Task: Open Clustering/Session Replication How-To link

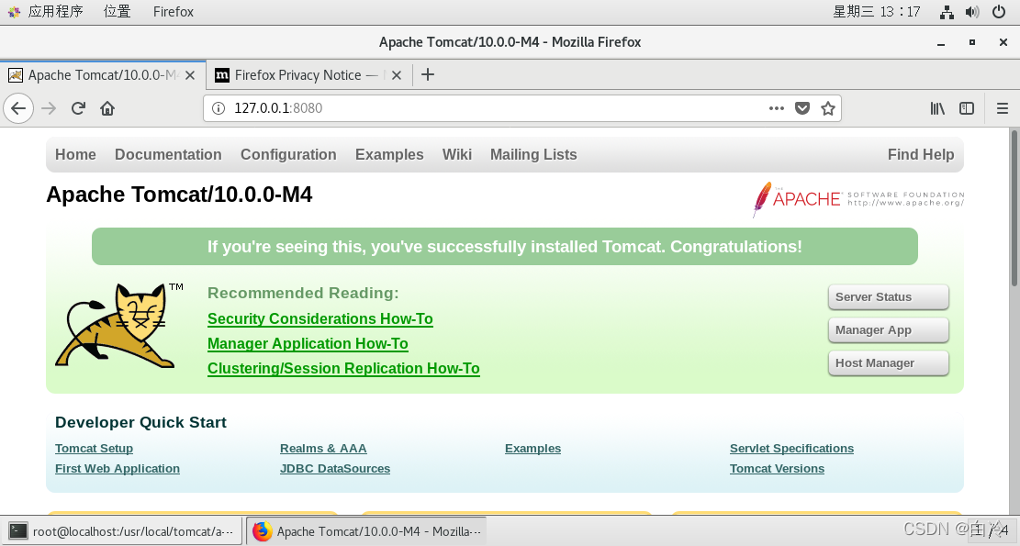Action: click(343, 369)
